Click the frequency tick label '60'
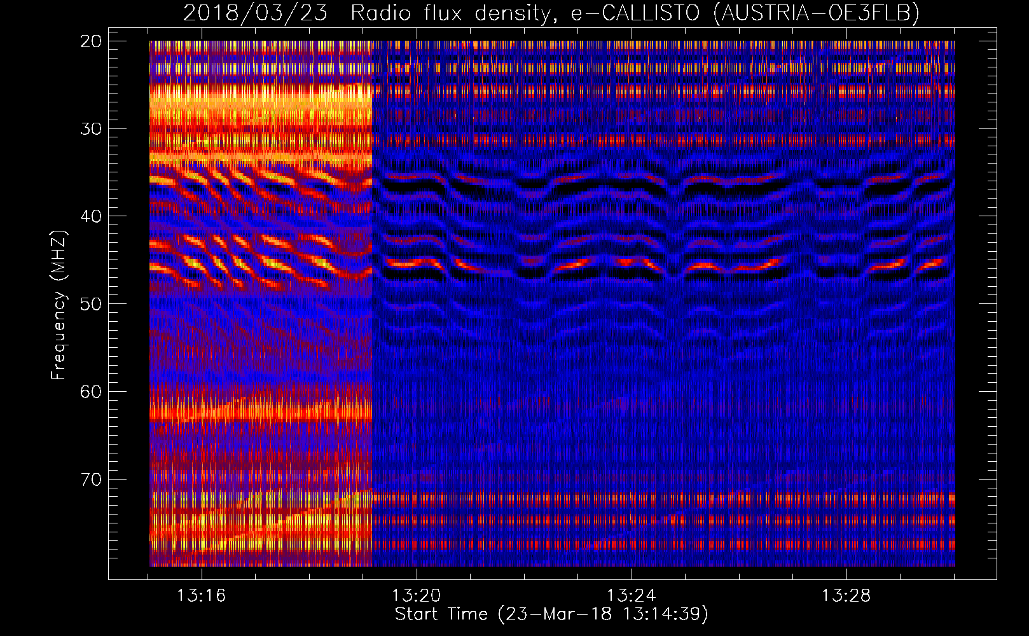The image size is (1029, 636). (91, 392)
